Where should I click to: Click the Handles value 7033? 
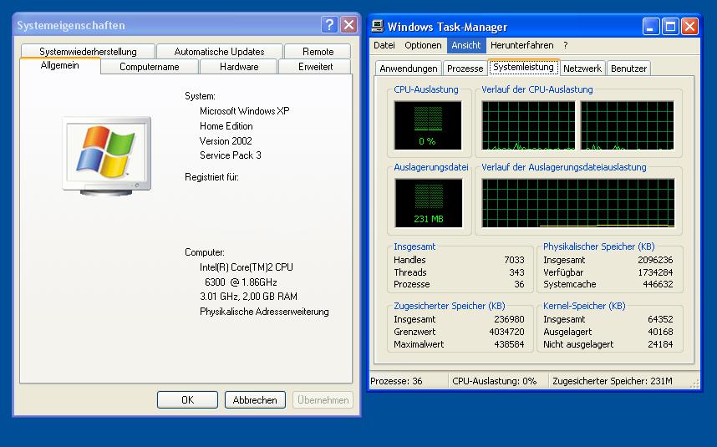(514, 260)
